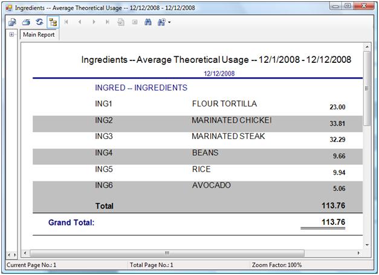The width and height of the screenshot is (379, 275).
Task: Open Find Text binoculars icon
Action: (148, 22)
